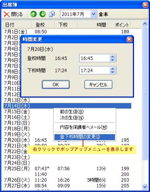This screenshot has height=192, width=150.
Task: Close the 時間変更 dialog with X
Action: (x=129, y=40)
